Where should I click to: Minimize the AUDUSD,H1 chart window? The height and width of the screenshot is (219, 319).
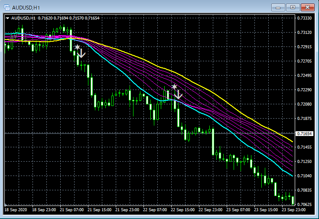tap(278, 7)
